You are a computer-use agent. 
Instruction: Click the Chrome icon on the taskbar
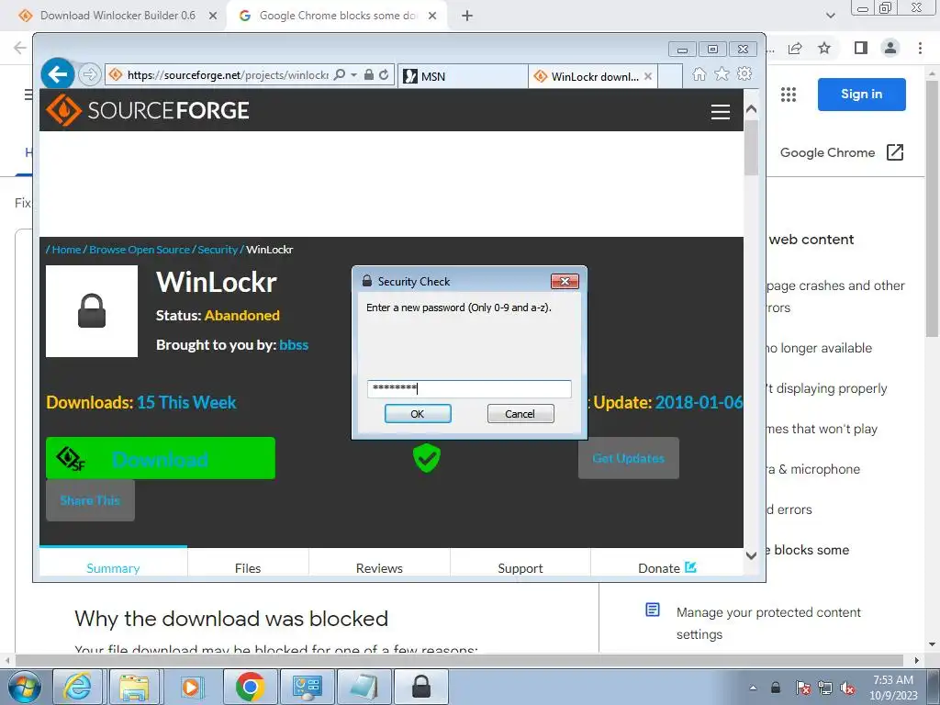250,687
